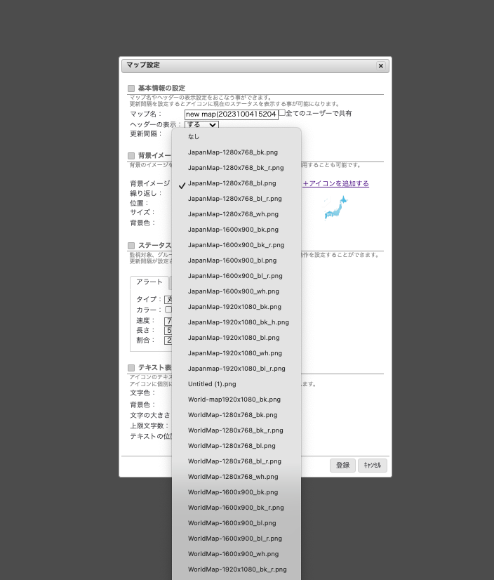
Task: Choose JapanMap-1600x900_bl_r.png option
Action: [236, 276]
